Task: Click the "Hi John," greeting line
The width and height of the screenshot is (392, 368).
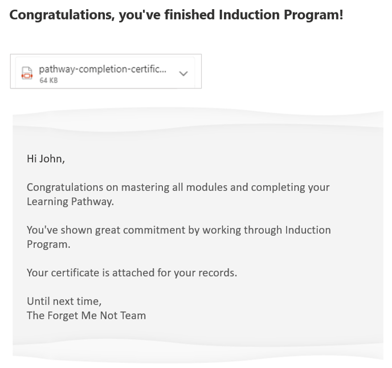Action: point(46,159)
